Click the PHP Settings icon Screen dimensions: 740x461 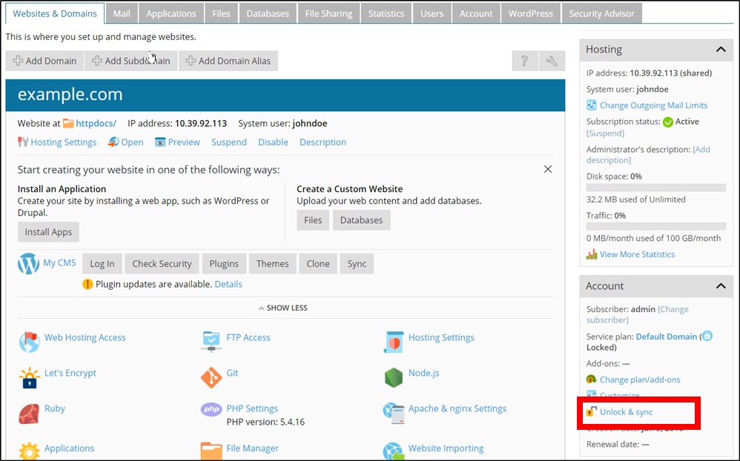coord(211,409)
